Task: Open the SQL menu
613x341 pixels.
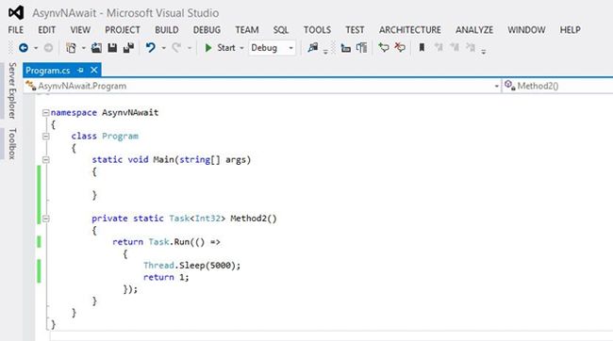Action: pos(281,30)
